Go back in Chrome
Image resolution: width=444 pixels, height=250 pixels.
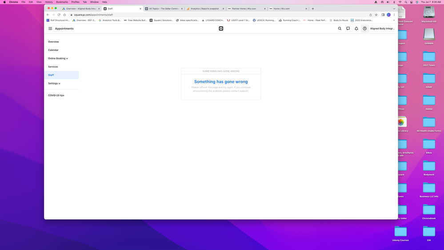[48, 15]
